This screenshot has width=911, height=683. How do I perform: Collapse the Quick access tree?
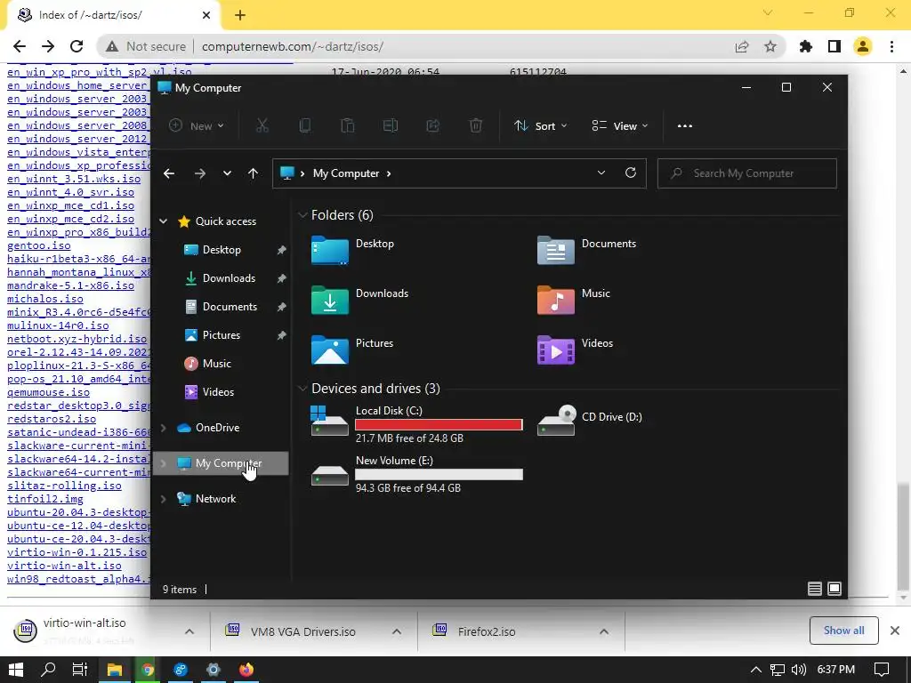click(164, 221)
